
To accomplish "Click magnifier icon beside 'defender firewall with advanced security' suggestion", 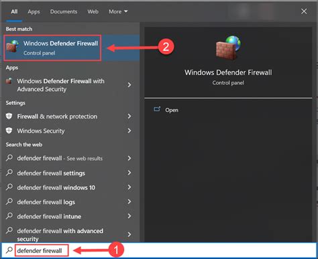I will point(9,230).
